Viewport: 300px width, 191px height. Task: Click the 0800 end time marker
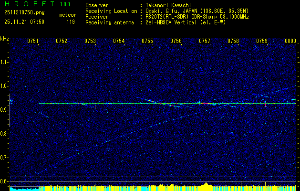pyautogui.click(x=290, y=41)
